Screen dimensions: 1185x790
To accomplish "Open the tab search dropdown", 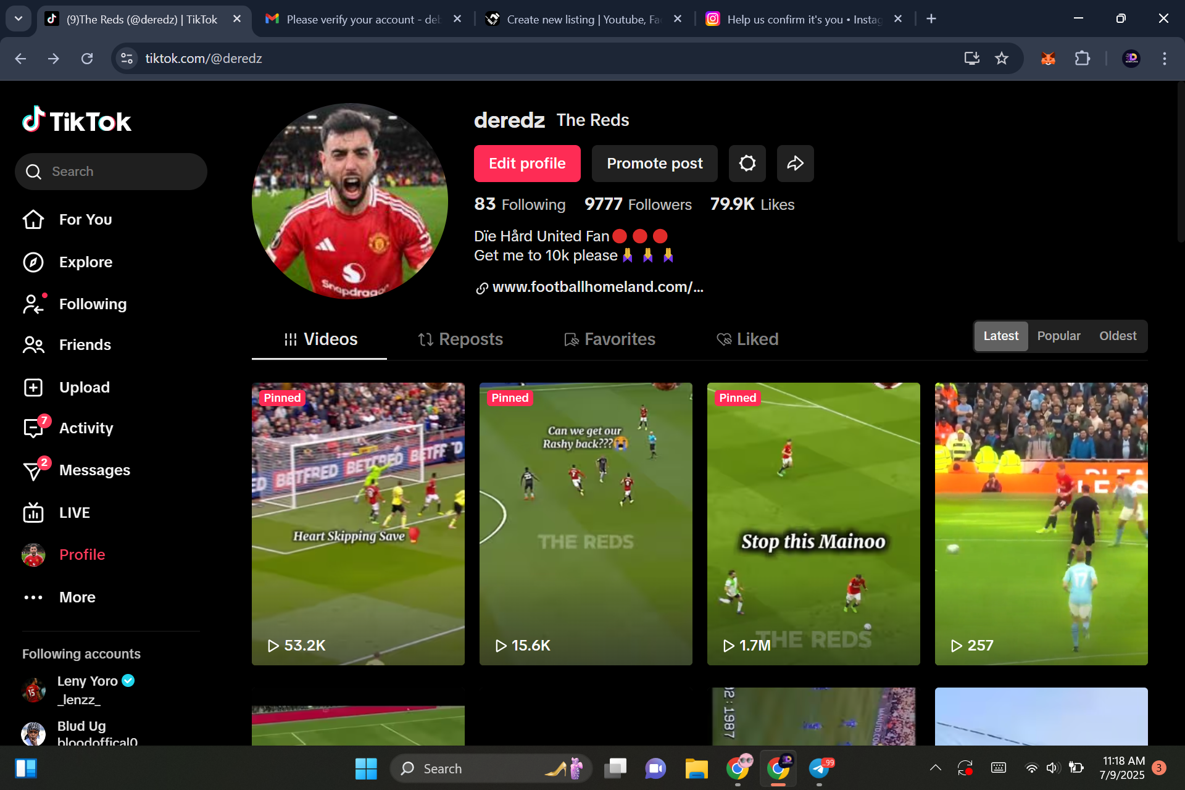I will click(19, 19).
